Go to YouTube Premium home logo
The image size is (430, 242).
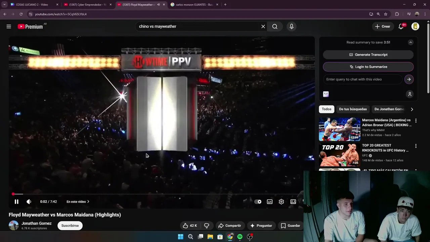(31, 27)
